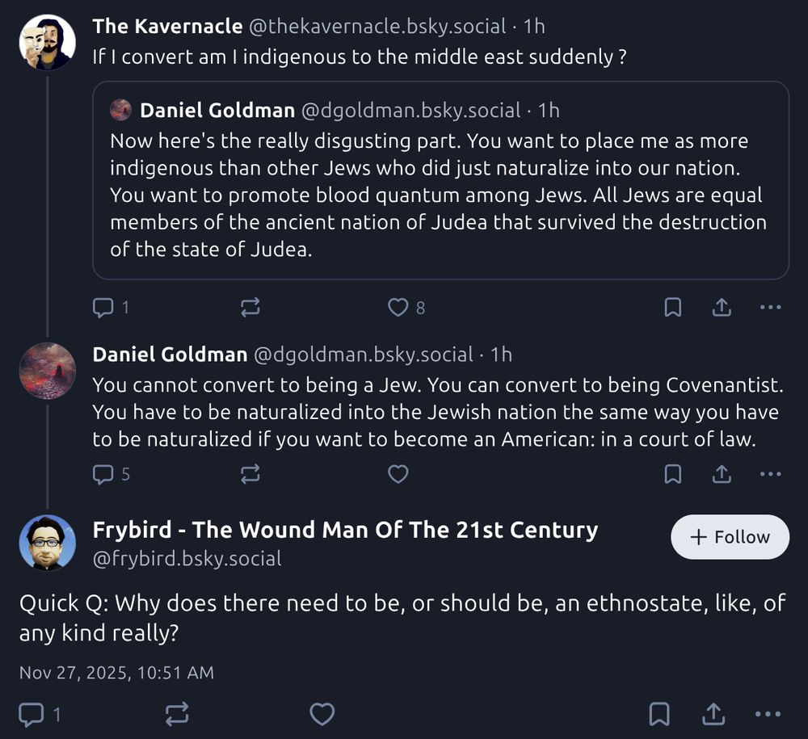808x739 pixels.
Task: Reply to The Kavernacle's post
Action: [103, 307]
